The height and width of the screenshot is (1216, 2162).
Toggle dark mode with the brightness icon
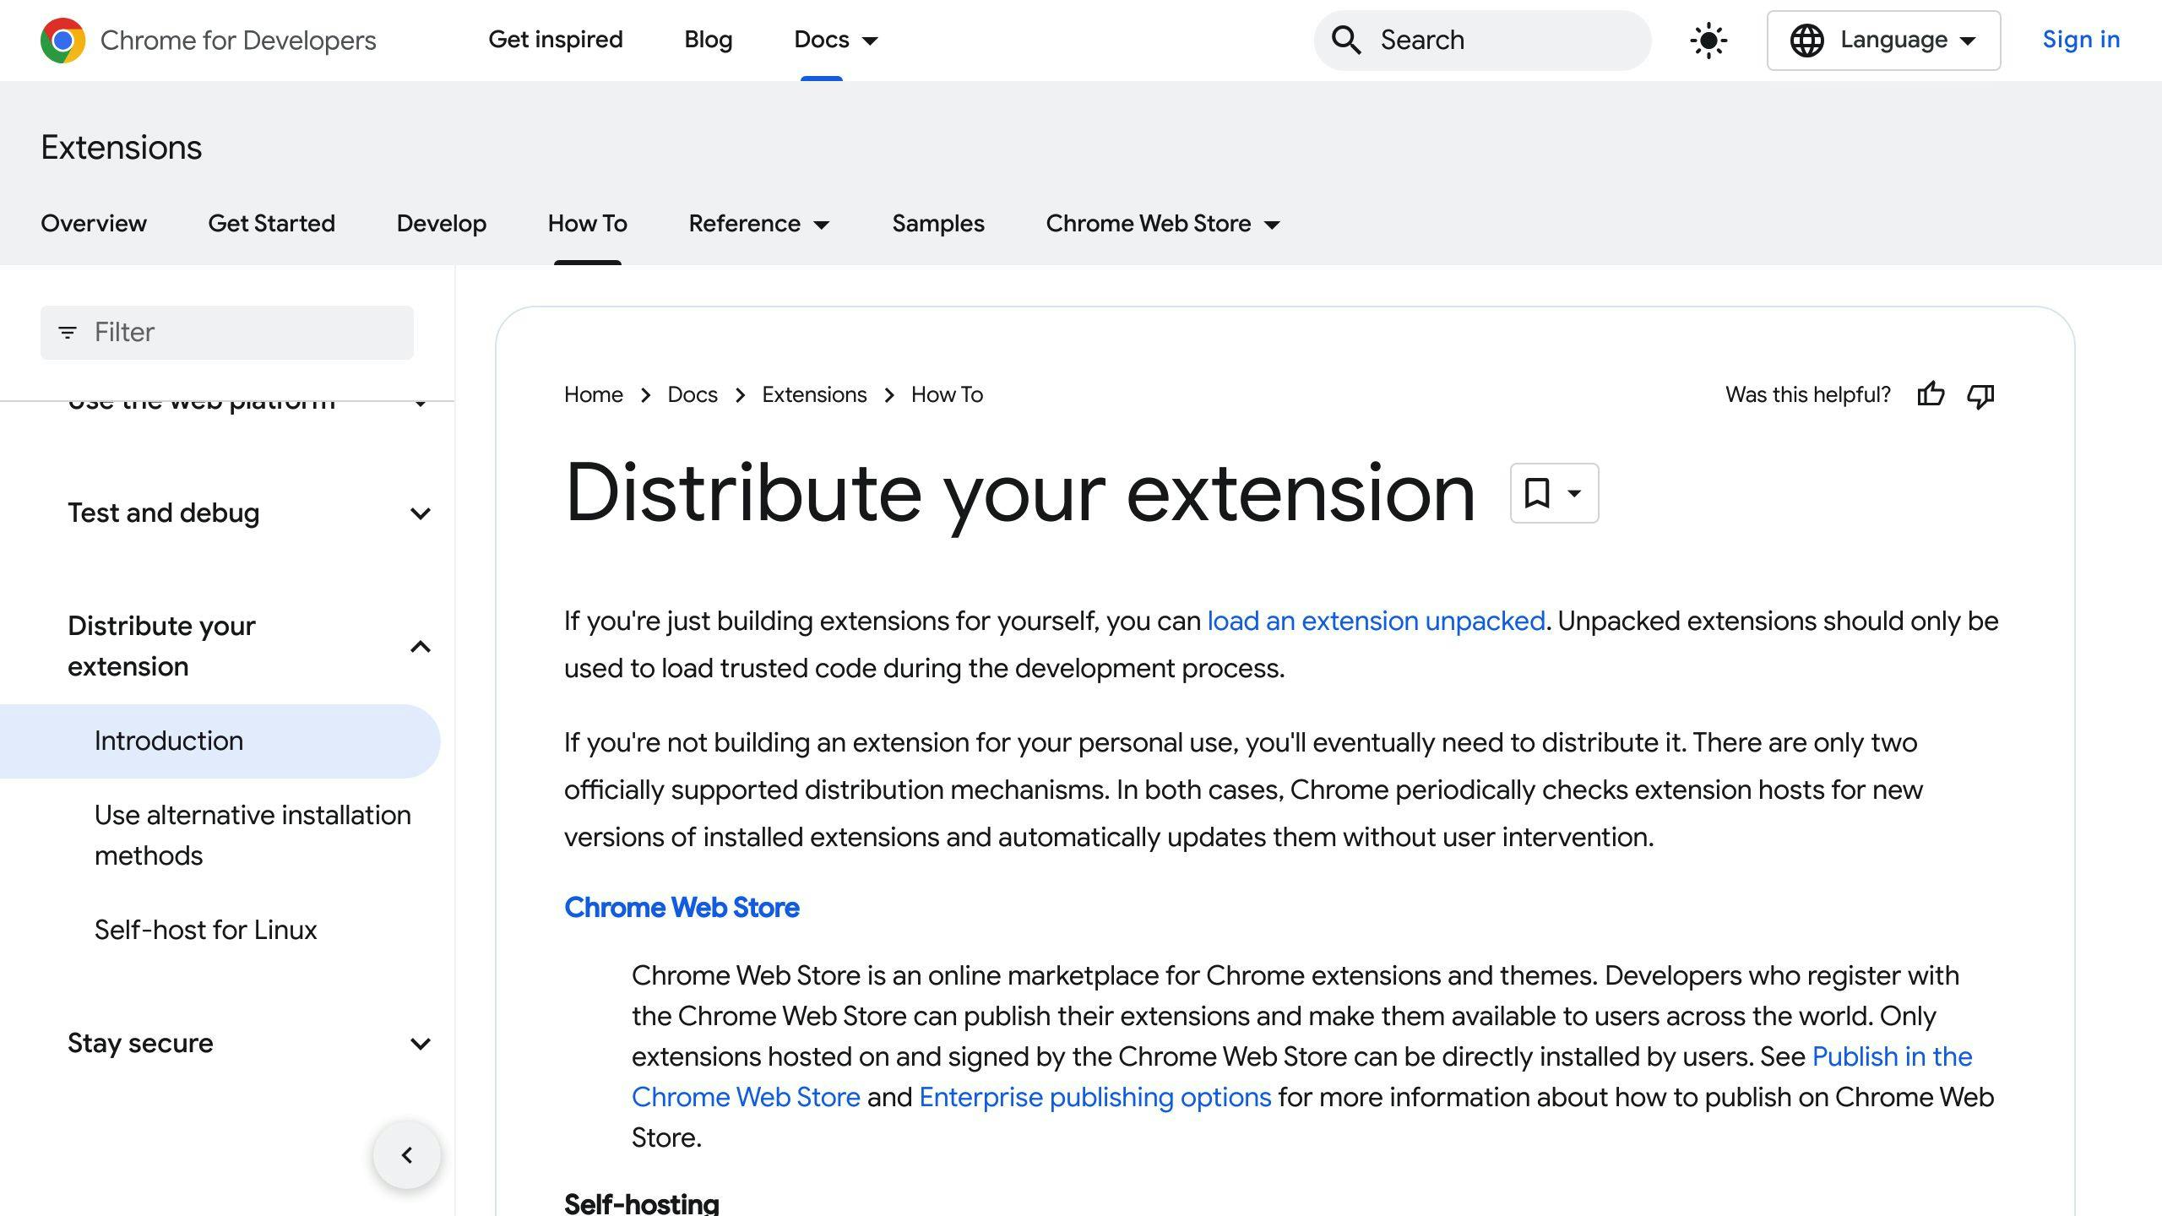tap(1707, 40)
